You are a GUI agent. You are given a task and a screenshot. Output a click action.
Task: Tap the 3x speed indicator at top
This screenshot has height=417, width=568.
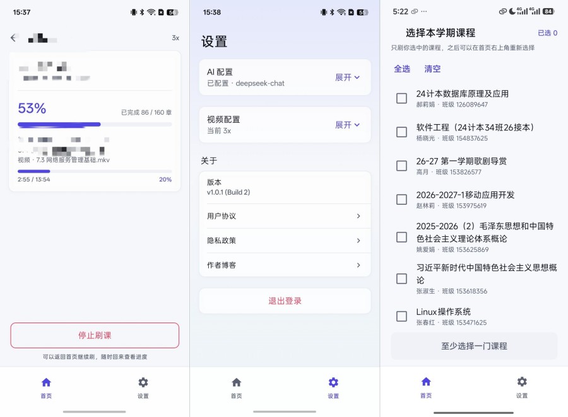[x=175, y=38]
